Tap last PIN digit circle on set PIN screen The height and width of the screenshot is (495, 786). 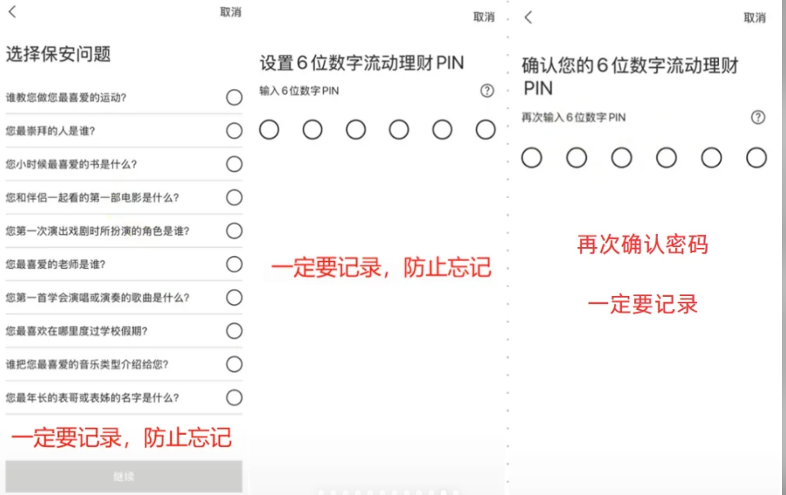(486, 130)
